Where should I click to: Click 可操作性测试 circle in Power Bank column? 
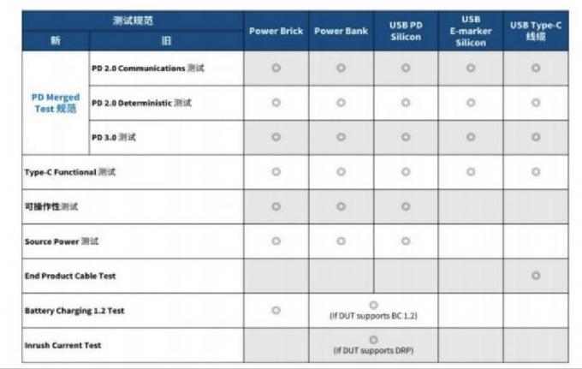[x=341, y=206]
